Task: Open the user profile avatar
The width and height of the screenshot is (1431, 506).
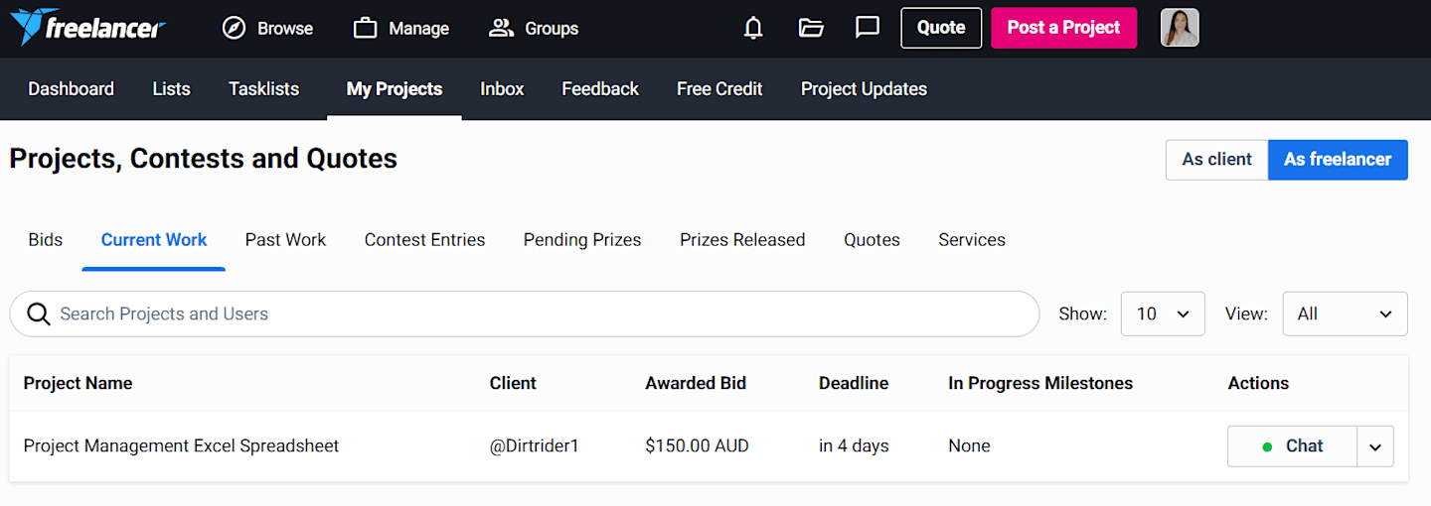Action: click(1180, 28)
